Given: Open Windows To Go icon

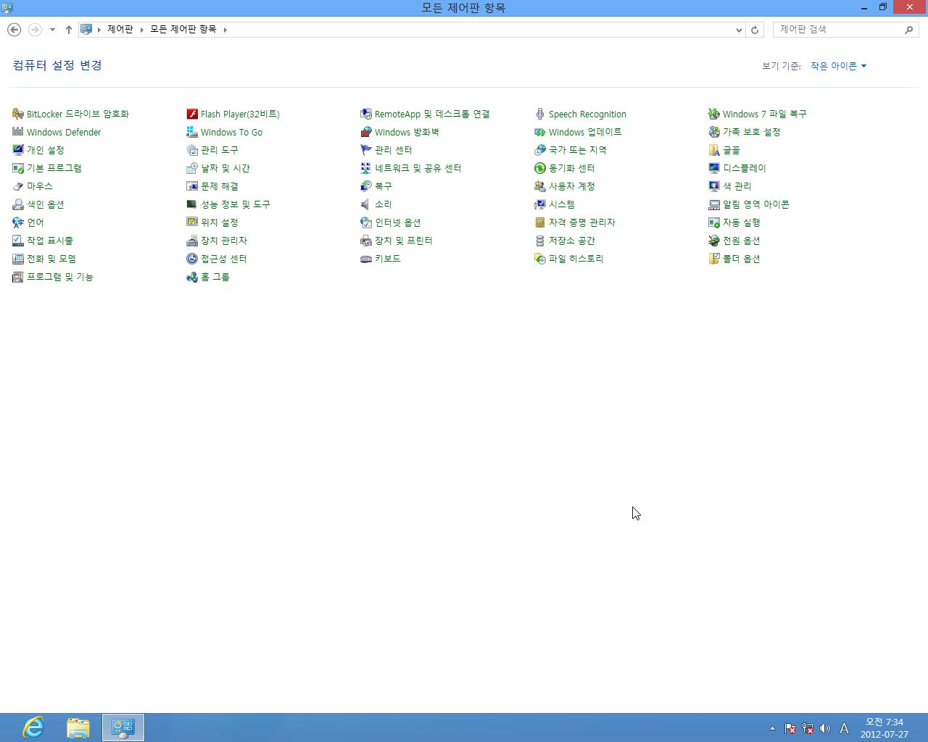Looking at the screenshot, I should coord(192,132).
